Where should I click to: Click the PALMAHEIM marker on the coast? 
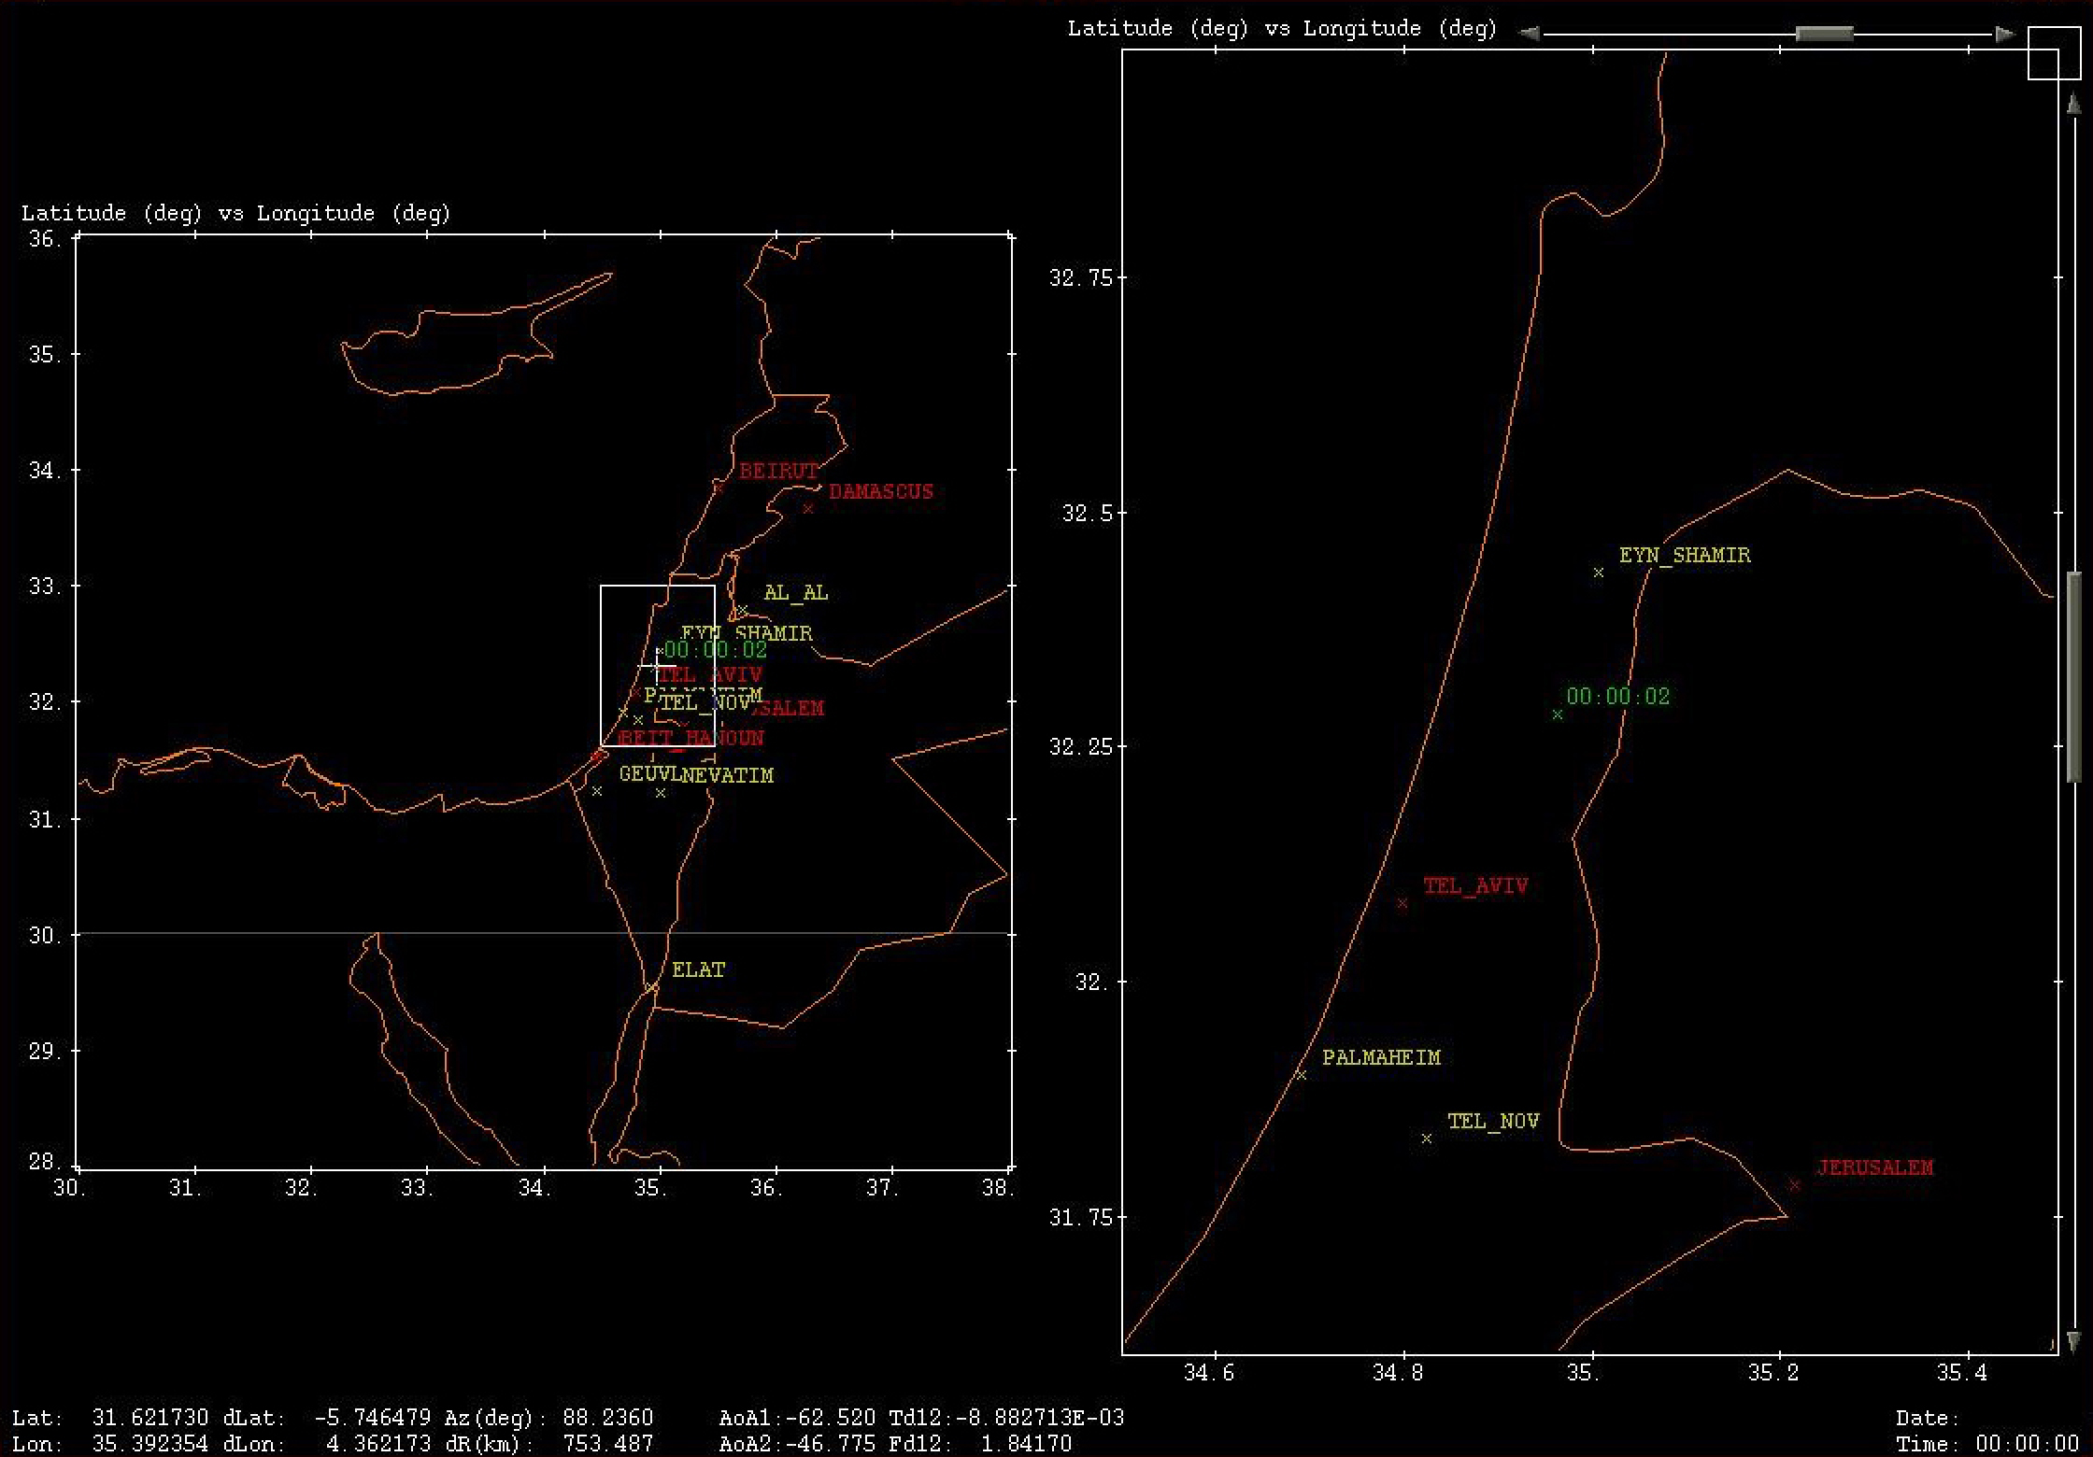click(1301, 1075)
